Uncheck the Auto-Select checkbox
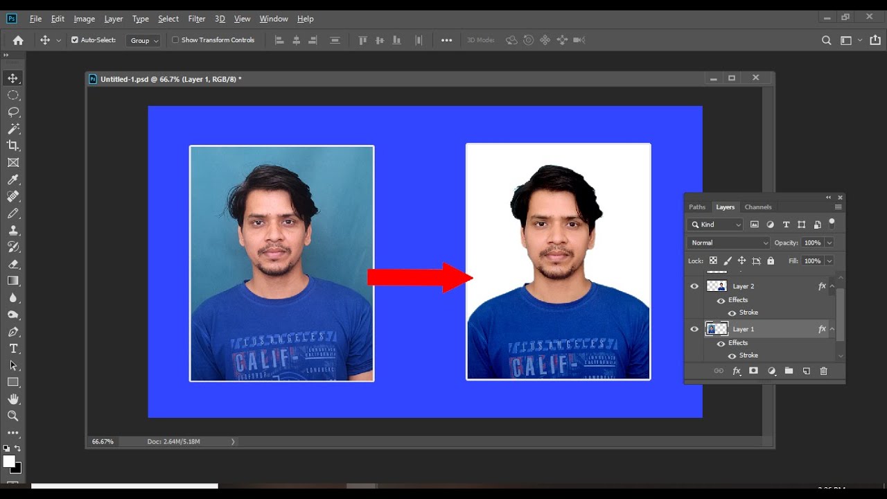This screenshot has height=499, width=887. tap(75, 40)
